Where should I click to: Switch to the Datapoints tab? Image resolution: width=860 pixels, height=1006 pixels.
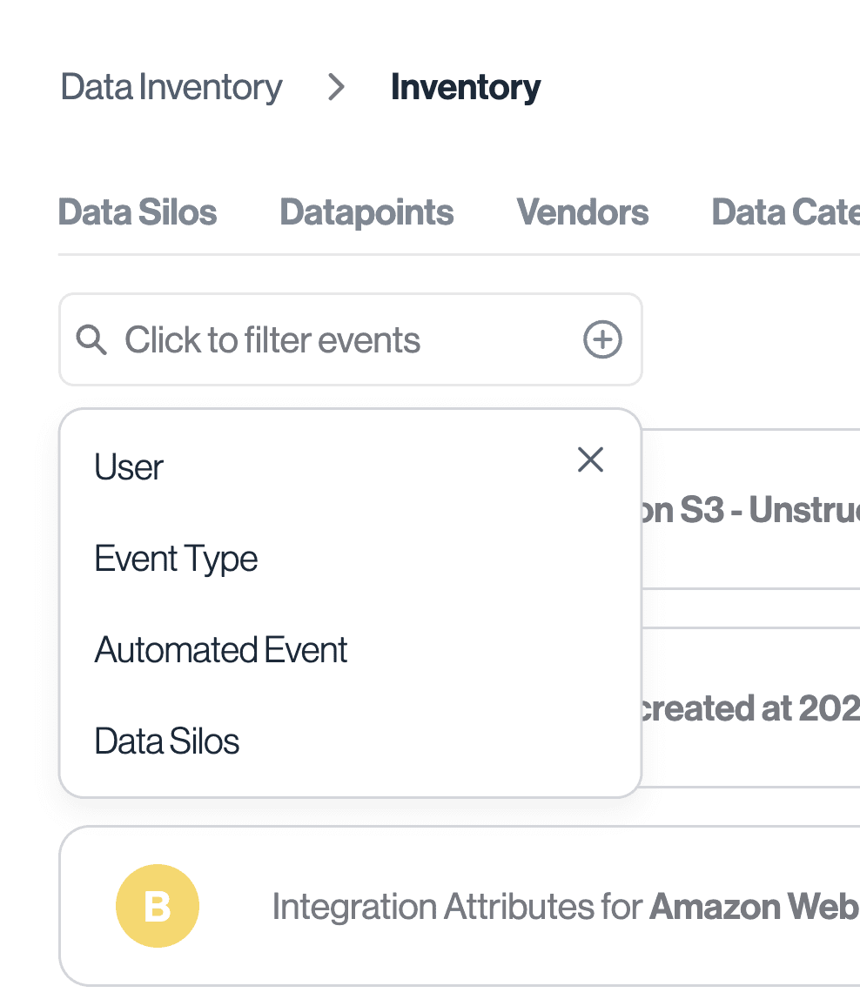pyautogui.click(x=366, y=212)
